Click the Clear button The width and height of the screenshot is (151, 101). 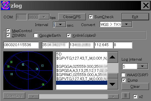point(135,86)
